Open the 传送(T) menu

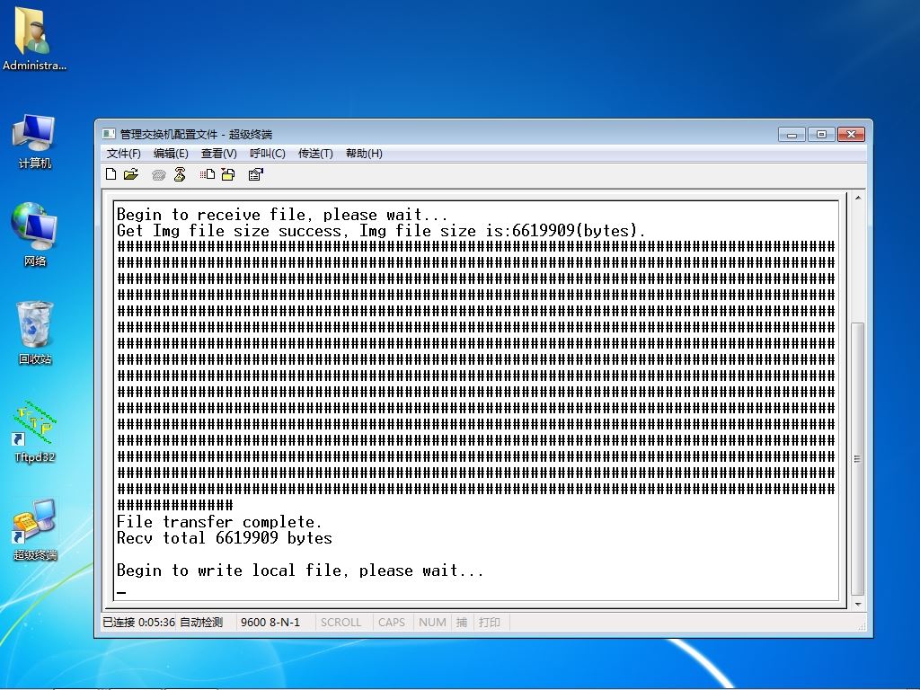point(315,153)
